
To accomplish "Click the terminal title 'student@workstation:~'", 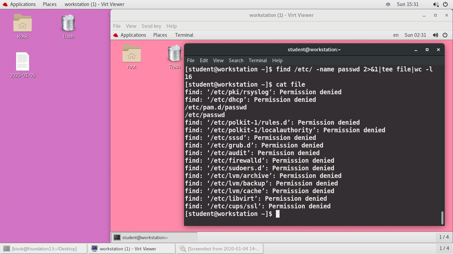I will (314, 50).
